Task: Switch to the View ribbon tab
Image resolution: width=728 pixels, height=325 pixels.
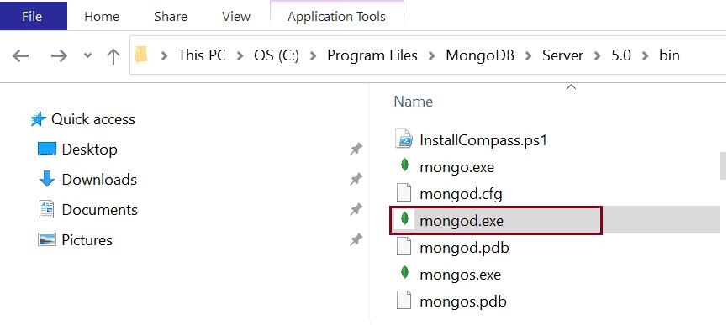Action: click(236, 17)
